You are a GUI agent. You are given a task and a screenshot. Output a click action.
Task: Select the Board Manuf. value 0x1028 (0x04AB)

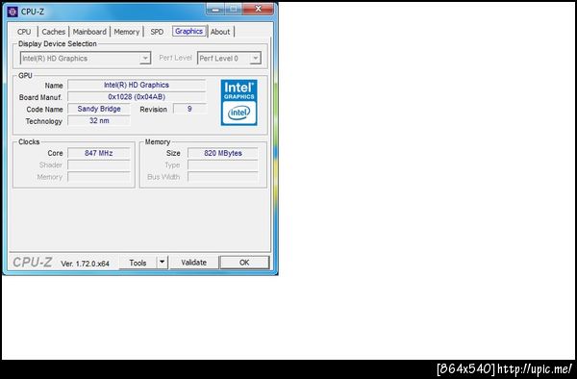(137, 97)
